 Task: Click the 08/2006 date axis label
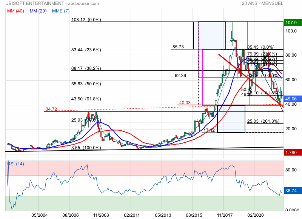click(x=71, y=215)
